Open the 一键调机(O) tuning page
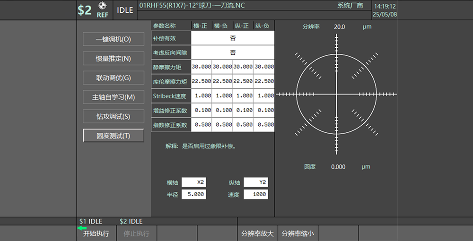The width and height of the screenshot is (473, 241). 114,39
